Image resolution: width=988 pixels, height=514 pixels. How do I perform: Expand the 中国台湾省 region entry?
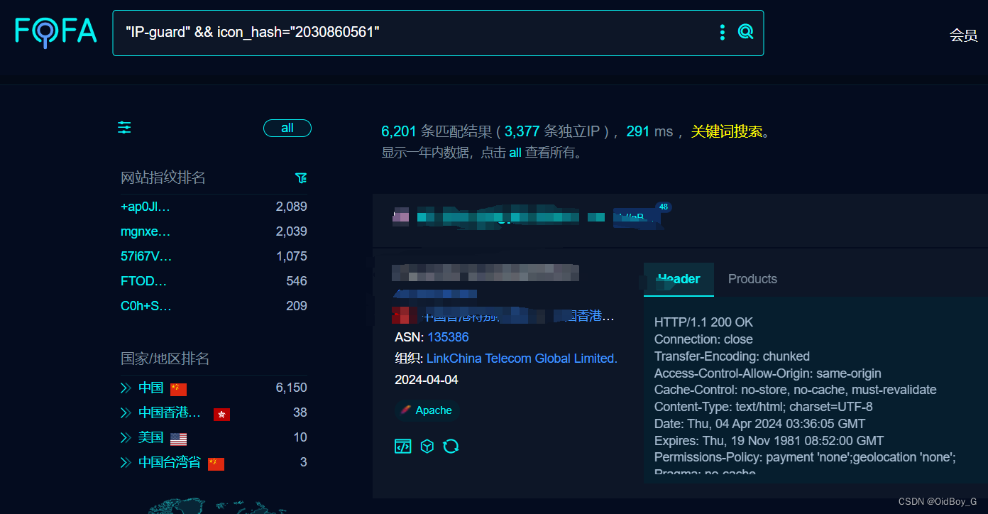pyautogui.click(x=126, y=462)
